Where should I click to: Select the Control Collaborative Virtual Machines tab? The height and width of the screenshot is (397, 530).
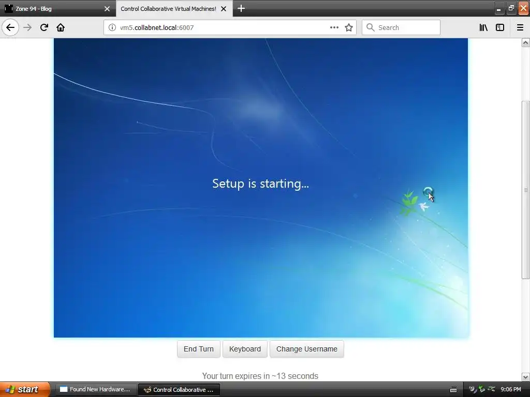coord(174,9)
